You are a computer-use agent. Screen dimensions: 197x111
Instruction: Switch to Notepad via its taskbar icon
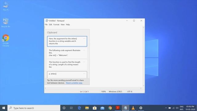point(125,108)
